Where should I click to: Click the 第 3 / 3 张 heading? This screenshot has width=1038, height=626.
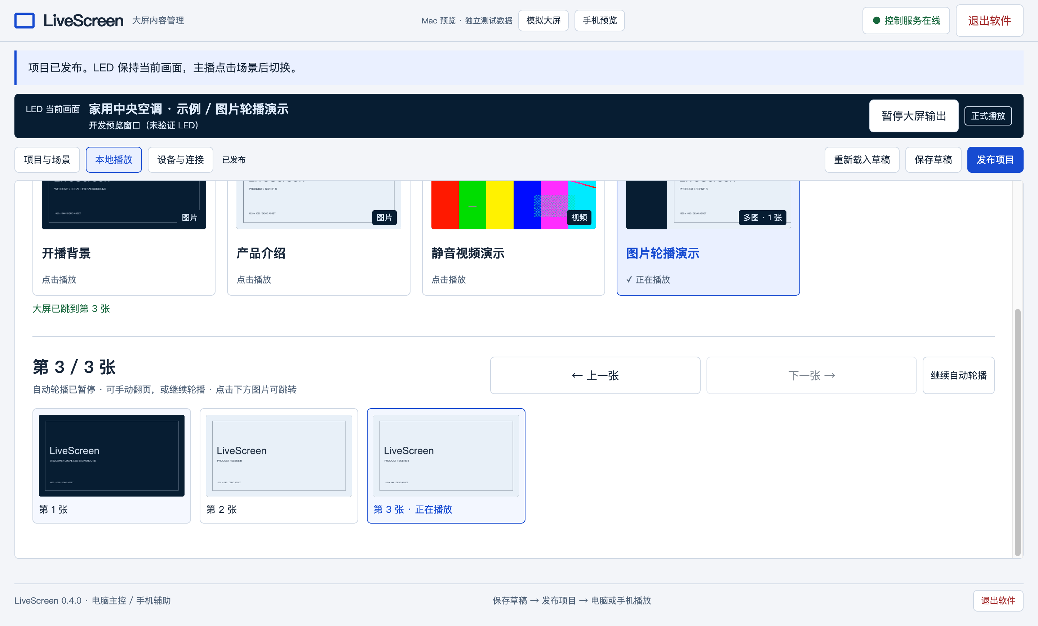point(74,366)
